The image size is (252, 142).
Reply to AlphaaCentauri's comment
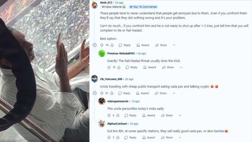pyautogui.click(x=130, y=138)
